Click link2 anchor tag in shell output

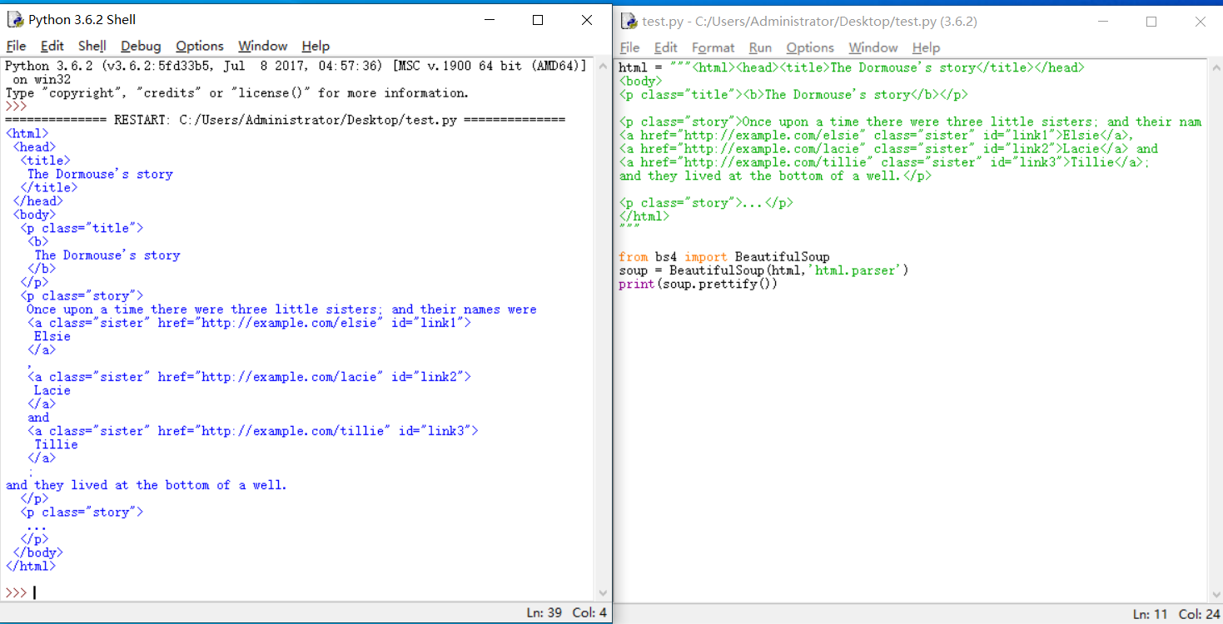tap(249, 377)
